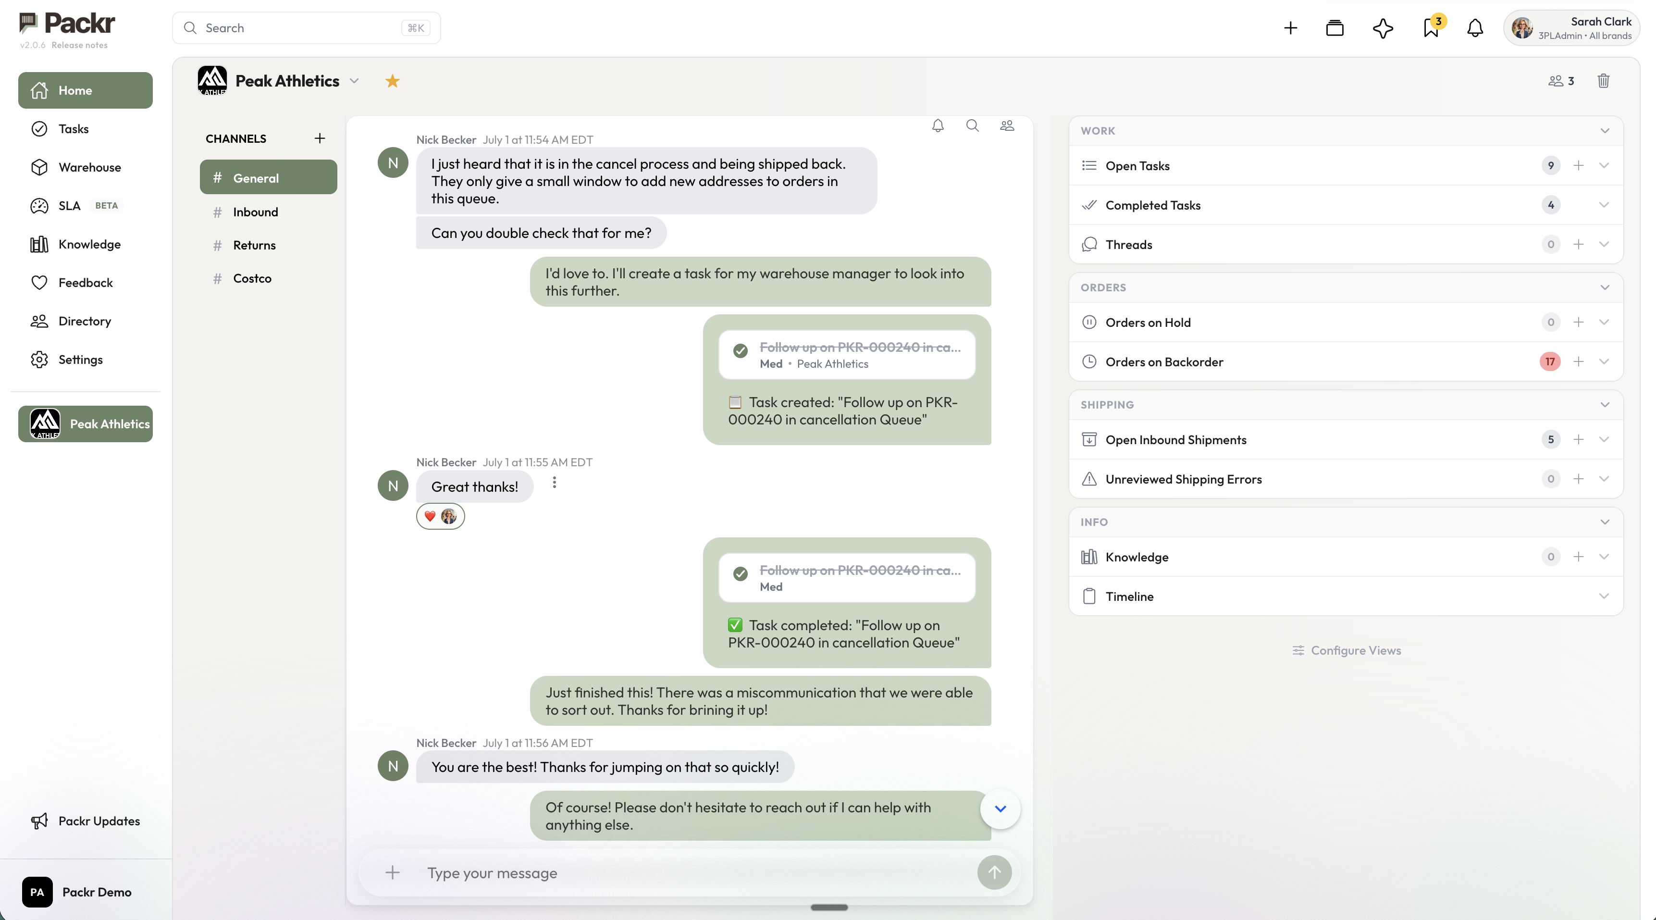
Task: Open notifications bell in top bar
Action: (x=1475, y=28)
